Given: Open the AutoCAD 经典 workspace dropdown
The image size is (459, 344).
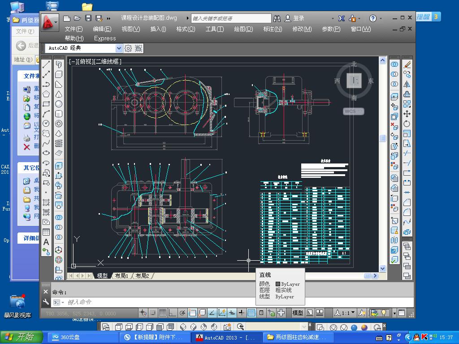Looking at the screenshot, I should tap(119, 48).
